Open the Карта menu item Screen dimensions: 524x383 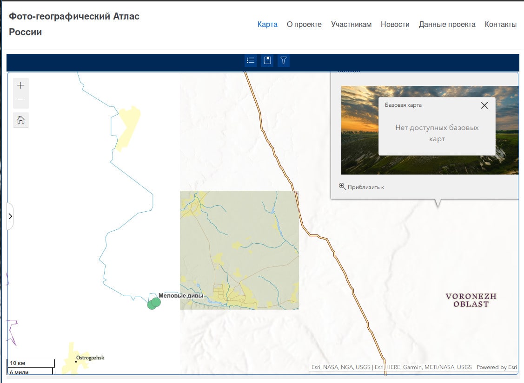(267, 24)
